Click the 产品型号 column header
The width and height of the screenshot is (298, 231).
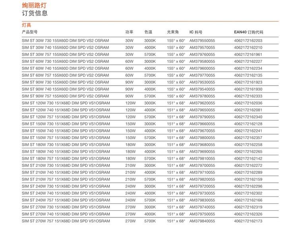pyautogui.click(x=30, y=32)
